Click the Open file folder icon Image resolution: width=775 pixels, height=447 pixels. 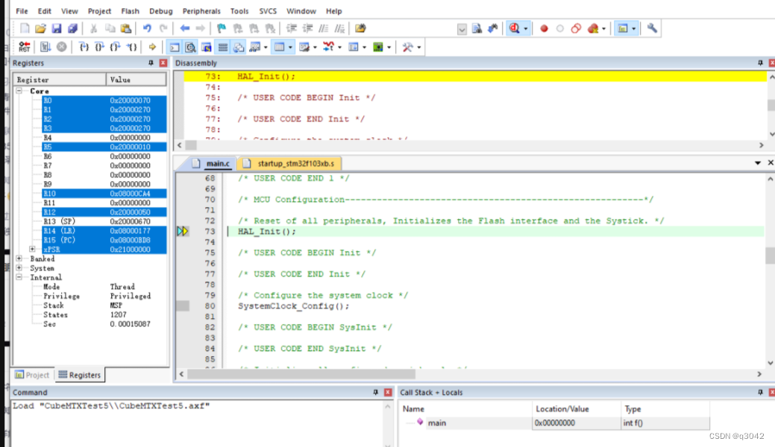coord(40,28)
